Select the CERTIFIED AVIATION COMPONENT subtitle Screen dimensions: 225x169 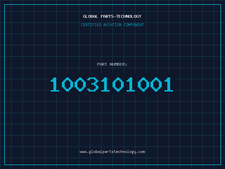pyautogui.click(x=112, y=25)
